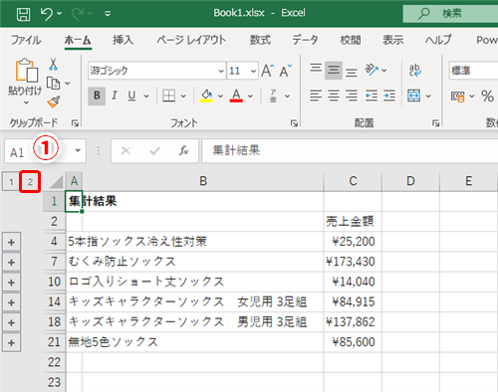Click the Format Painter brush icon
Viewport: 498px width, 392px height.
pyautogui.click(x=54, y=101)
